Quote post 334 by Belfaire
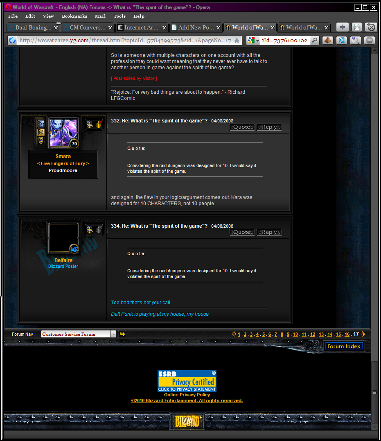381x441 pixels. pos(242,232)
